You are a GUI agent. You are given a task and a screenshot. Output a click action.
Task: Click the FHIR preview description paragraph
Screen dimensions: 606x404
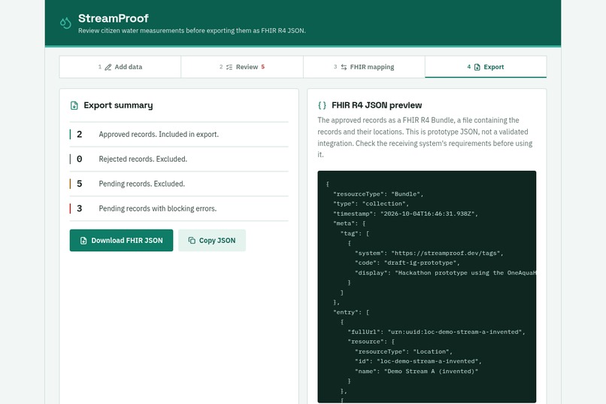425,137
